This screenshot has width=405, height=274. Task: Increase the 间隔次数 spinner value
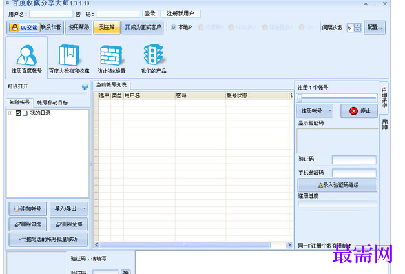coord(357,26)
